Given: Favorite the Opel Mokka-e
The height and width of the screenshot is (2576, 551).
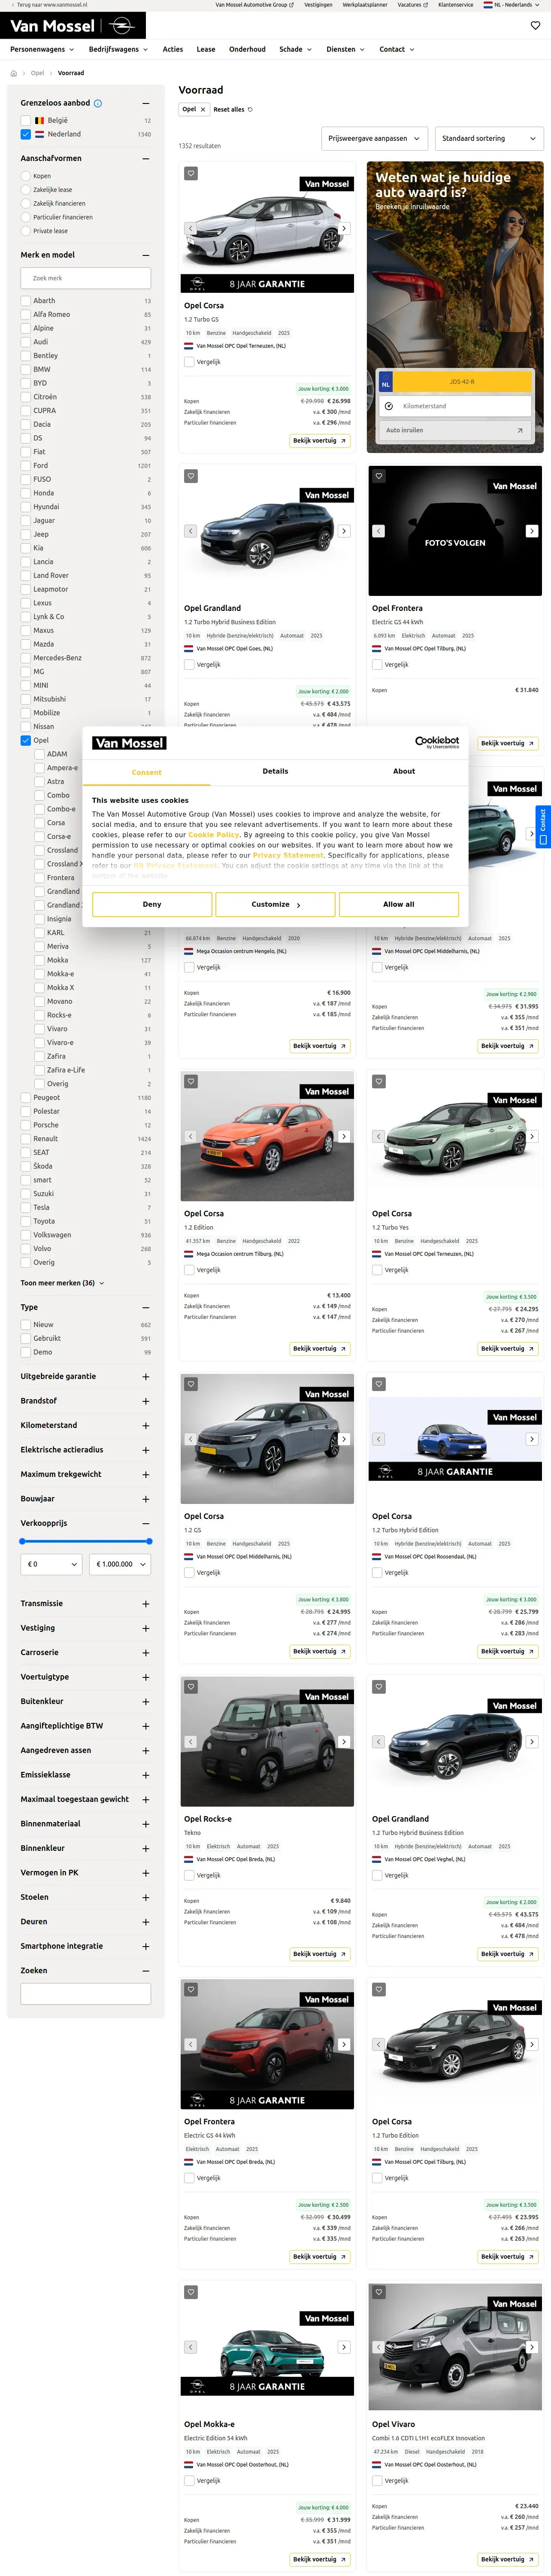Looking at the screenshot, I should click(x=191, y=2292).
